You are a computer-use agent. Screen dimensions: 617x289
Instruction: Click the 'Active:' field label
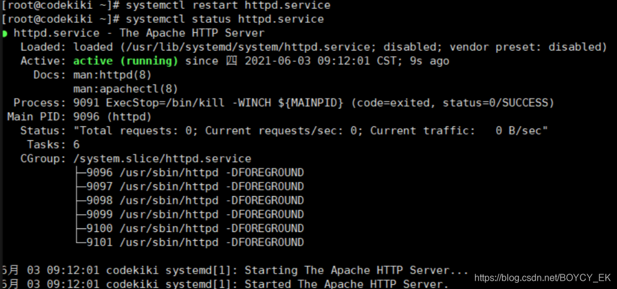[43, 61]
